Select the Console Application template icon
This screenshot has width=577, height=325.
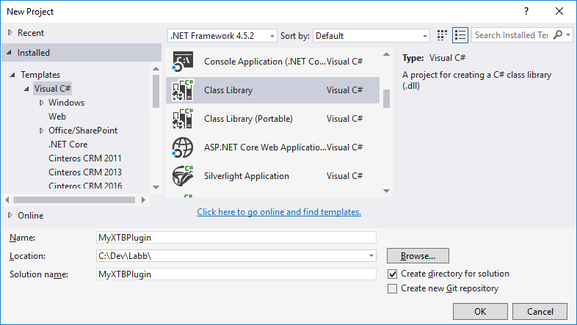pyautogui.click(x=183, y=62)
